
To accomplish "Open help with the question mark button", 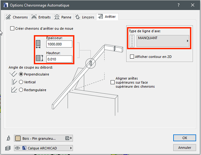I will tap(179, 5).
